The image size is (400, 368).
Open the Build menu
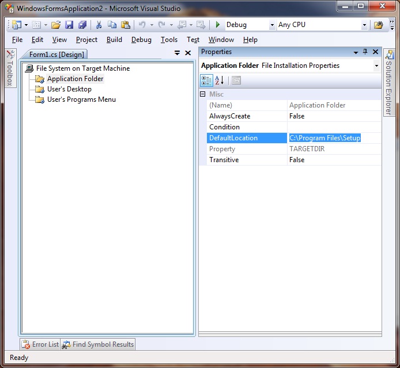point(114,40)
